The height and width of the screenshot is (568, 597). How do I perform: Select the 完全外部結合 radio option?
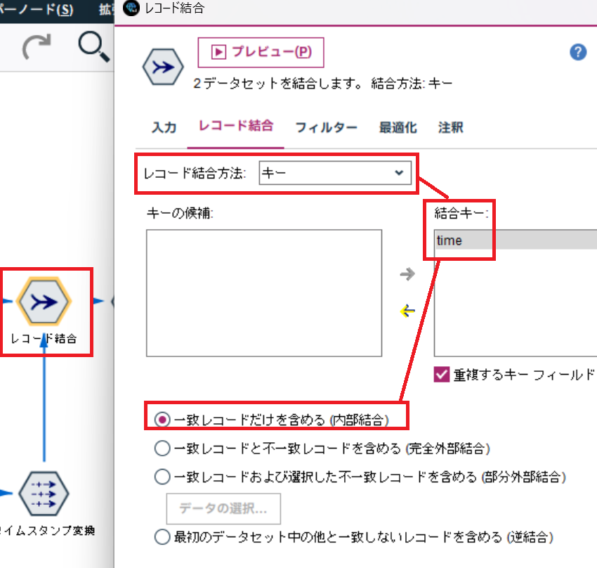(x=162, y=448)
